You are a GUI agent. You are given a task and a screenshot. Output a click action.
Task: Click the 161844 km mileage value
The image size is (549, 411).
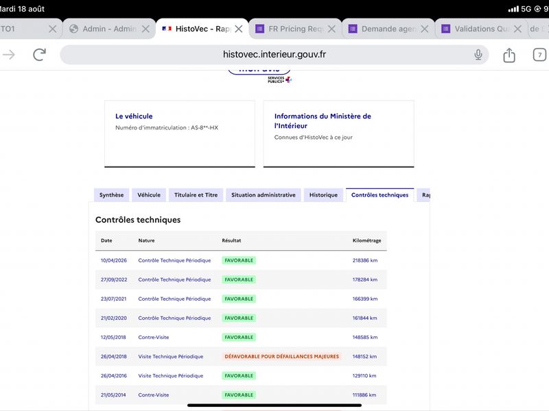pyautogui.click(x=364, y=318)
